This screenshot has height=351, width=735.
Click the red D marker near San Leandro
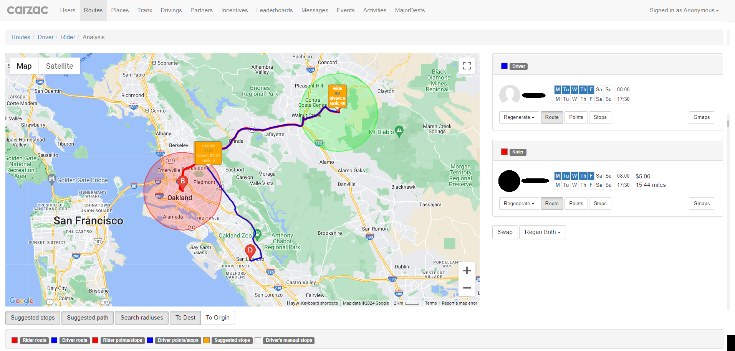250,251
